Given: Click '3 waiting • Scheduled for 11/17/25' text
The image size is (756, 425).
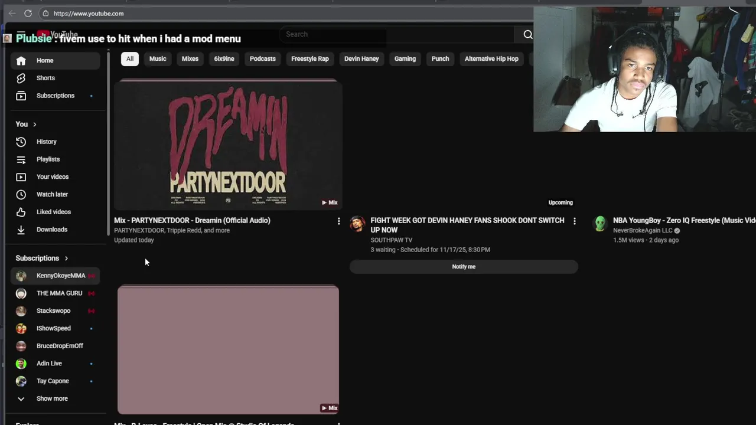Looking at the screenshot, I should point(430,250).
